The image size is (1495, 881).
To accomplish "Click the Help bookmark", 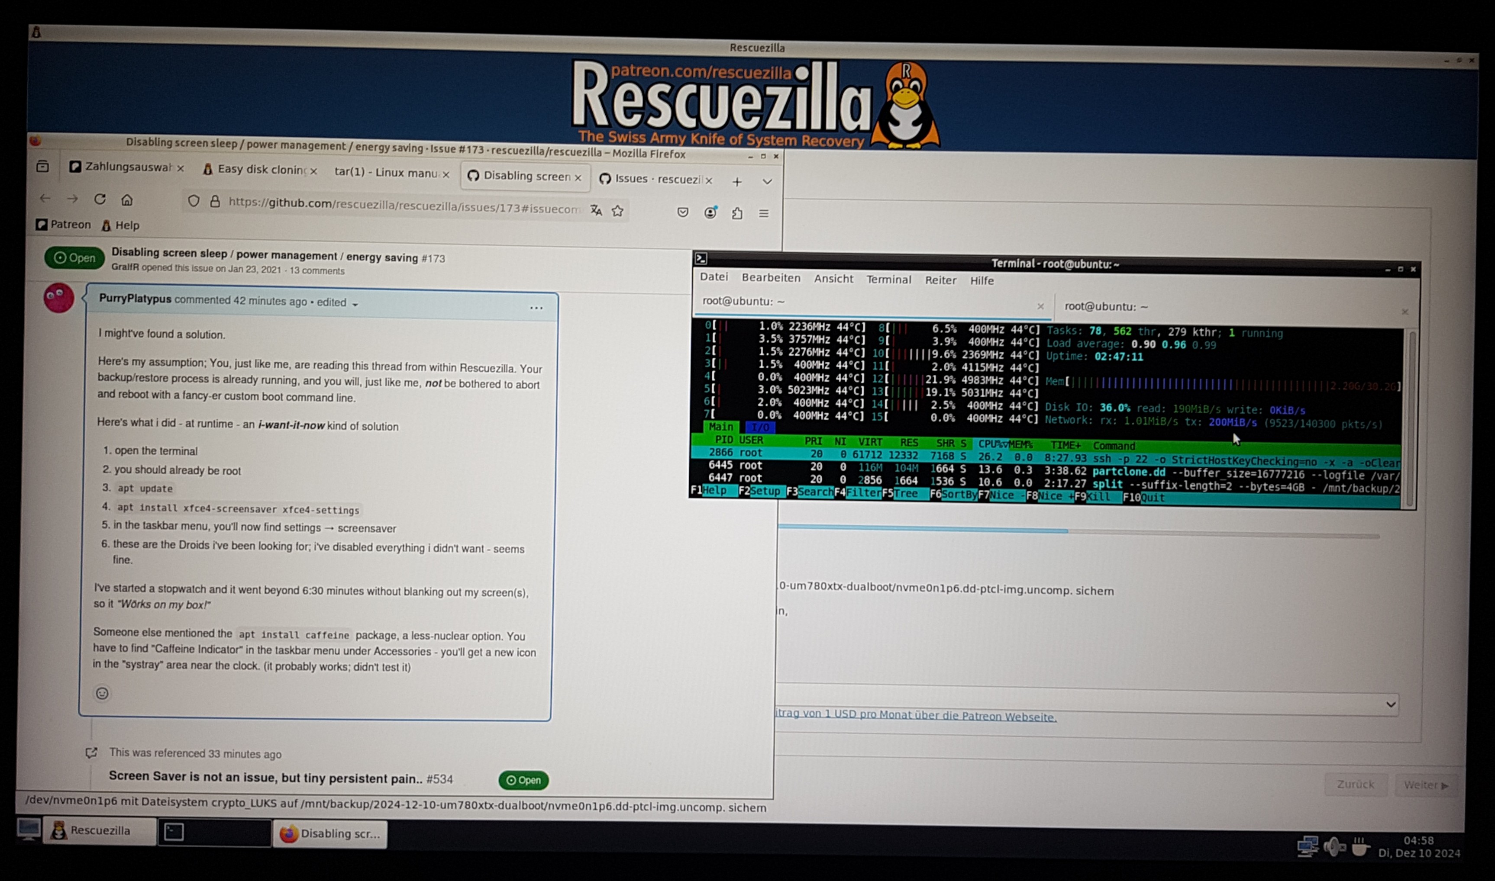I will click(x=120, y=225).
